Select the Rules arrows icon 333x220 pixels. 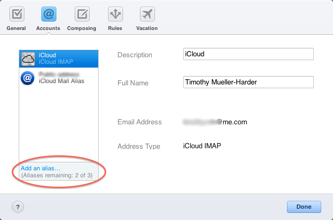(115, 14)
